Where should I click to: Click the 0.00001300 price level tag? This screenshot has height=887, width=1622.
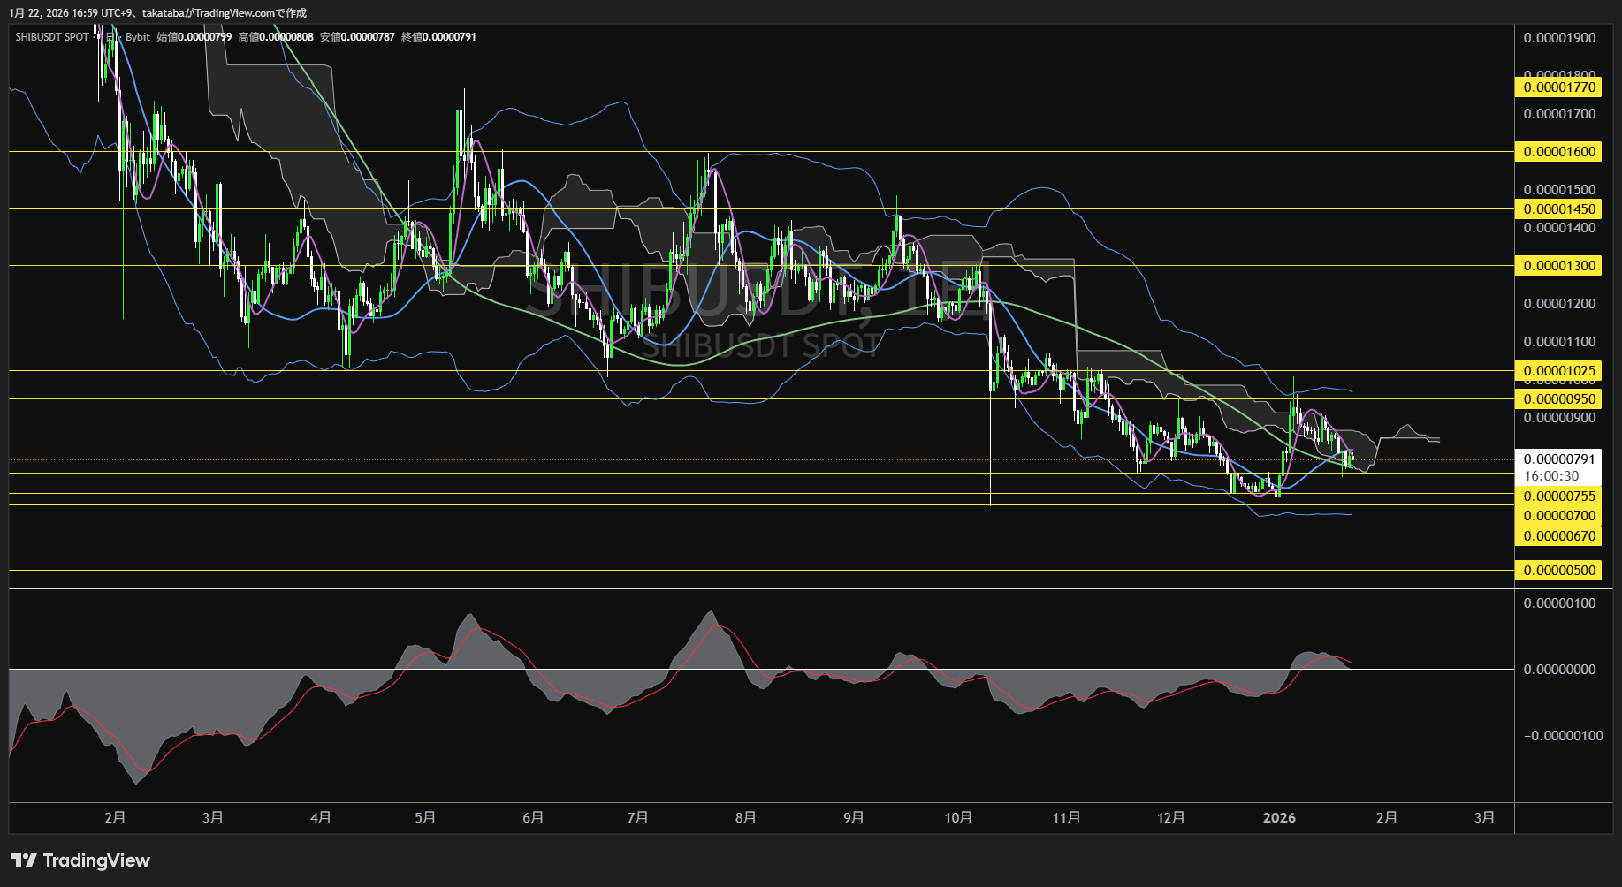1559,266
